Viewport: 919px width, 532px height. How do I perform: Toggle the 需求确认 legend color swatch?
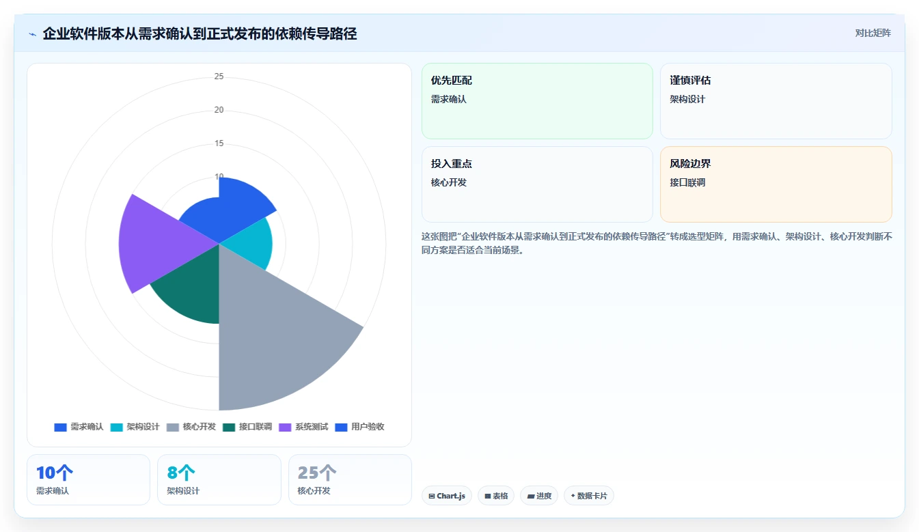pyautogui.click(x=60, y=427)
